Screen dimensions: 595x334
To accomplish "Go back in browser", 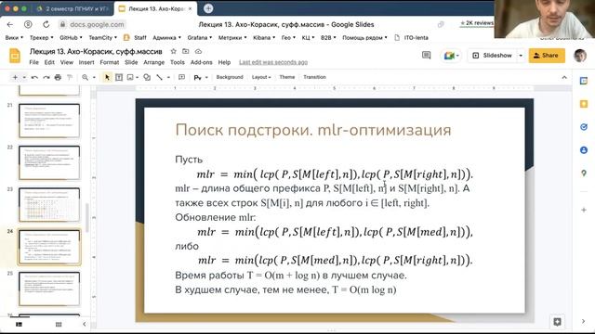I will (10, 24).
